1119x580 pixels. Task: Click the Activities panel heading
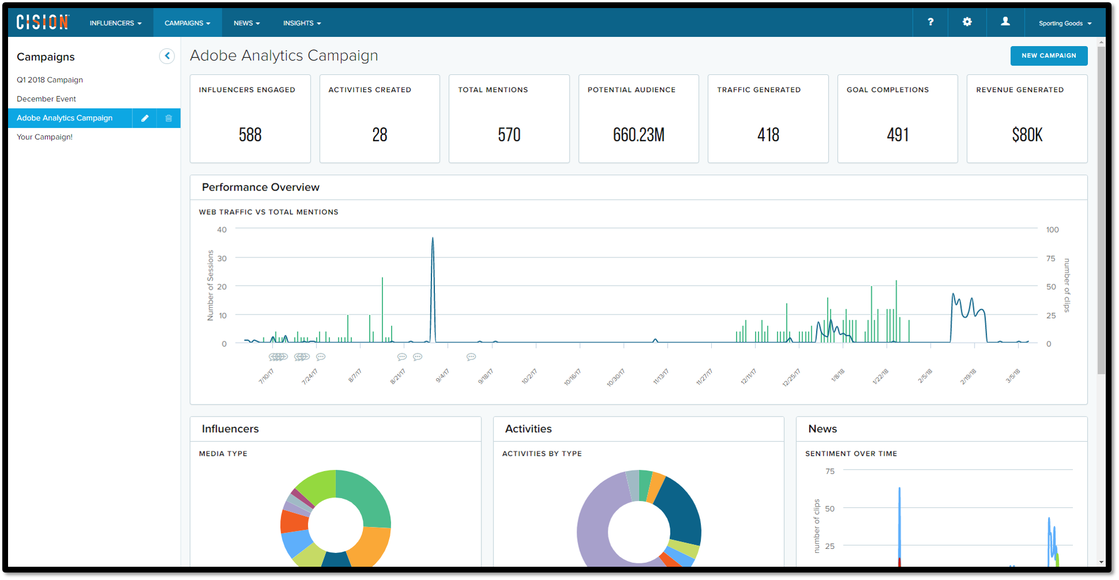pyautogui.click(x=528, y=429)
